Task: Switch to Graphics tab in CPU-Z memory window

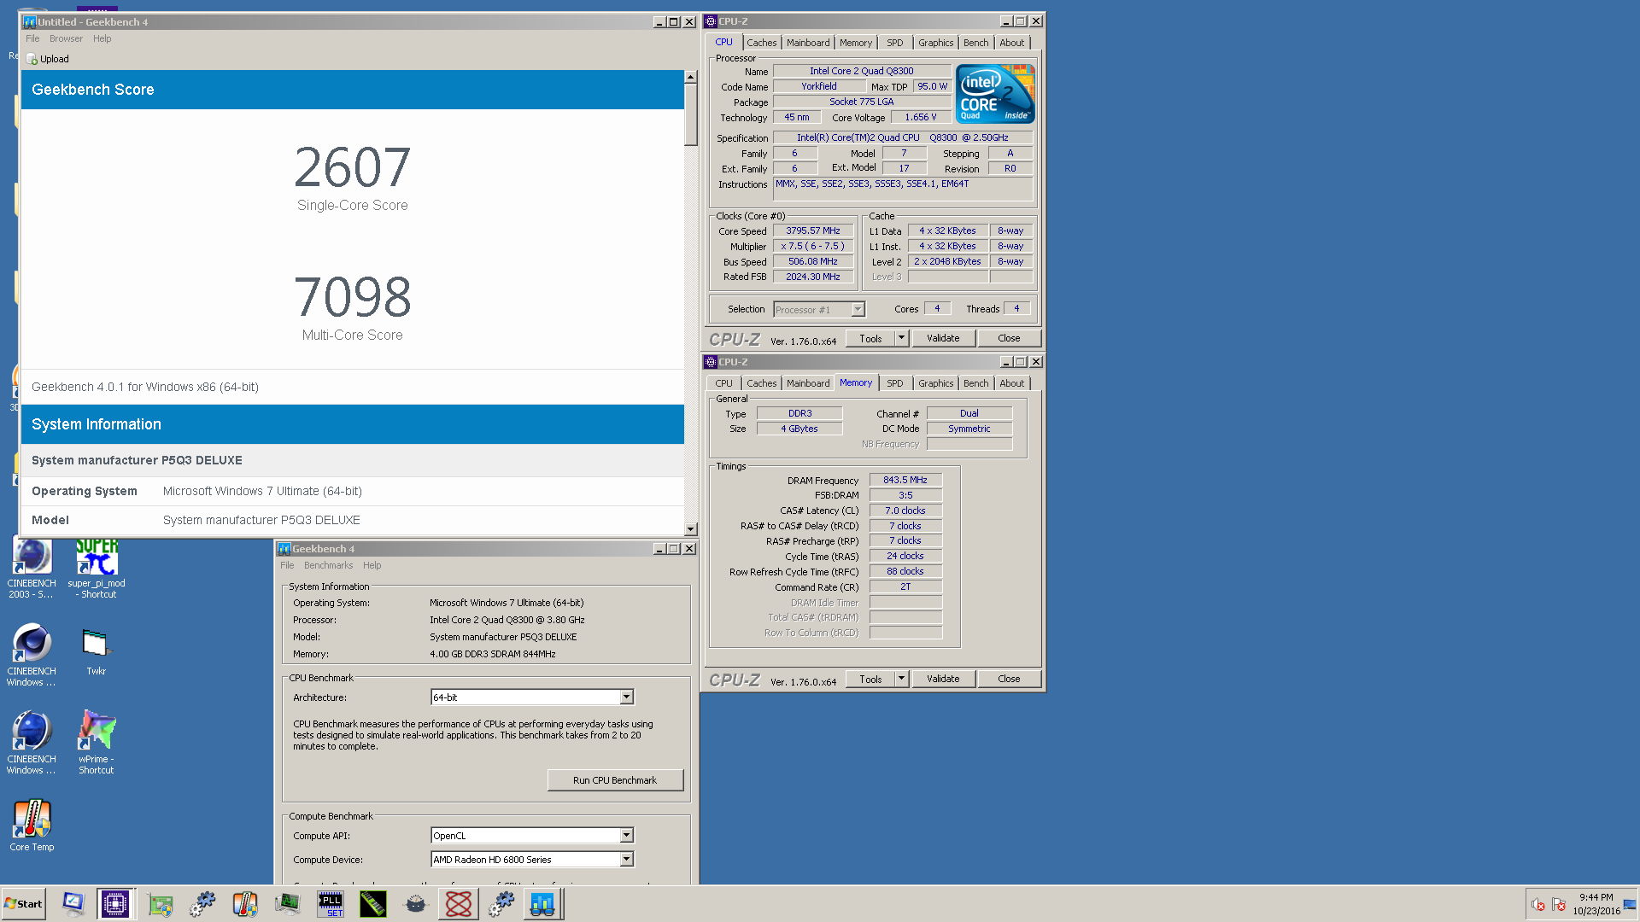Action: [x=935, y=383]
